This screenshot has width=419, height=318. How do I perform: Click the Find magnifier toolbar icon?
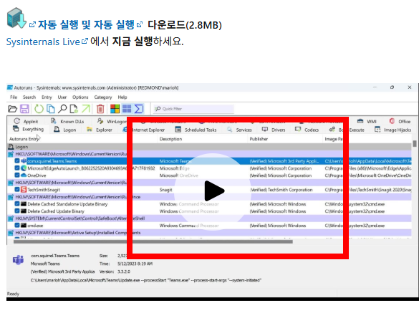62,109
